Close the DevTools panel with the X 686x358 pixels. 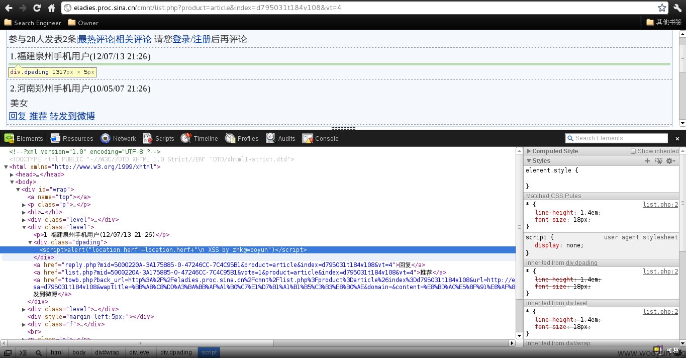[x=677, y=139]
